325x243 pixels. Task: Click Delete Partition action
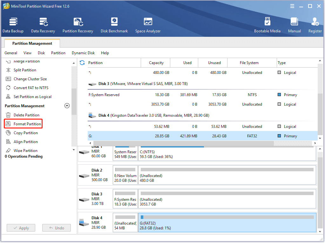(26, 115)
